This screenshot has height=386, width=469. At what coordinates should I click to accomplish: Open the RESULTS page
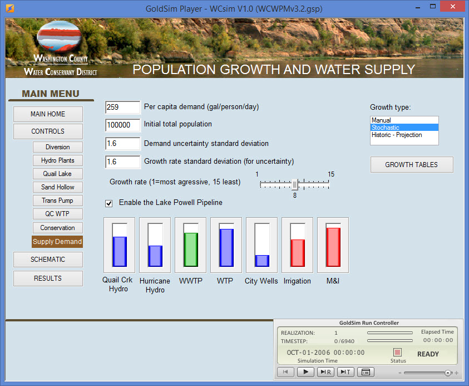[x=48, y=278]
